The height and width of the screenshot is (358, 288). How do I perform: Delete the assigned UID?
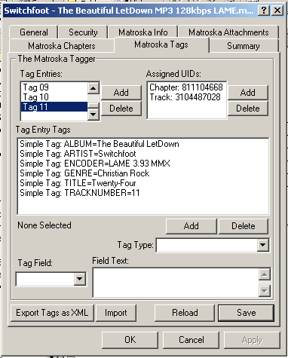point(248,109)
